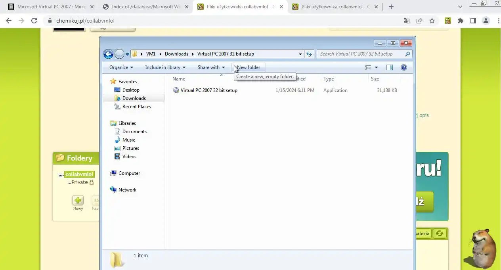The image size is (501, 270).
Task: Open Explorer help icon
Action: click(404, 67)
